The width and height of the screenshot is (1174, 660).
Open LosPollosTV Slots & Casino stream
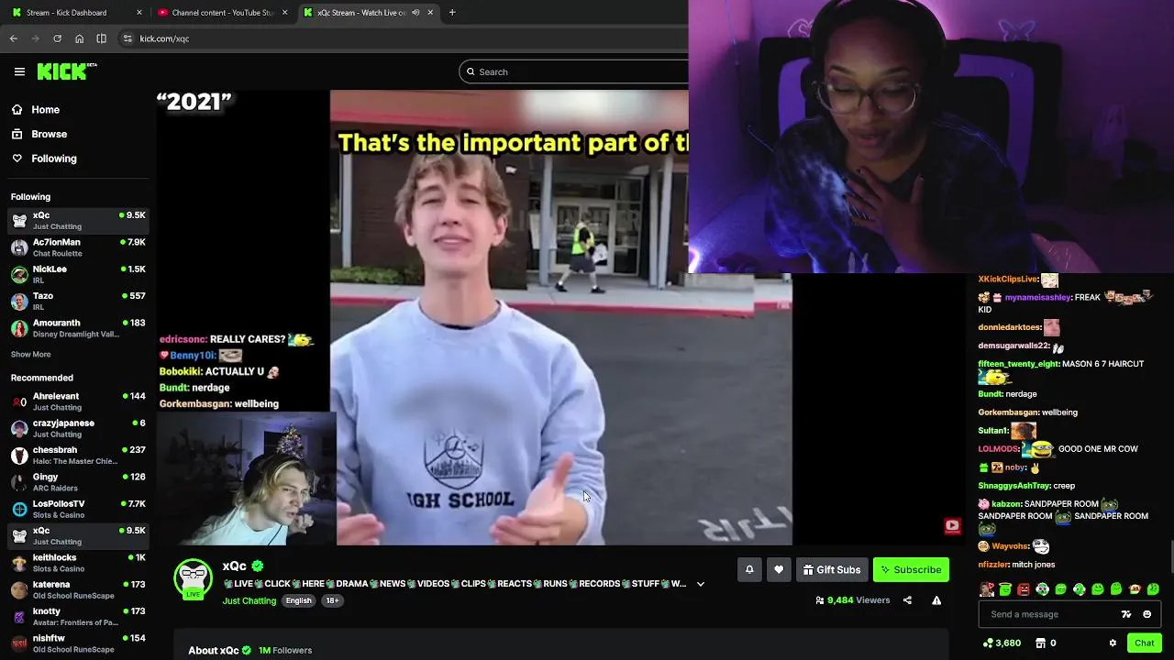tap(78, 509)
